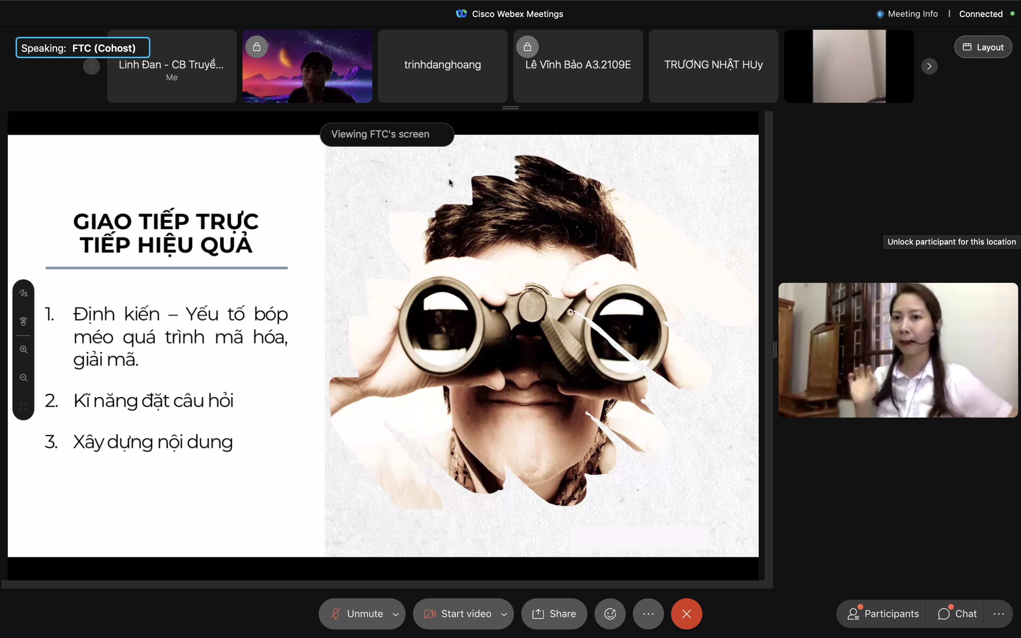Image resolution: width=1021 pixels, height=638 pixels.
Task: Click lock icon on galaxy background video thumbnail
Action: point(257,47)
